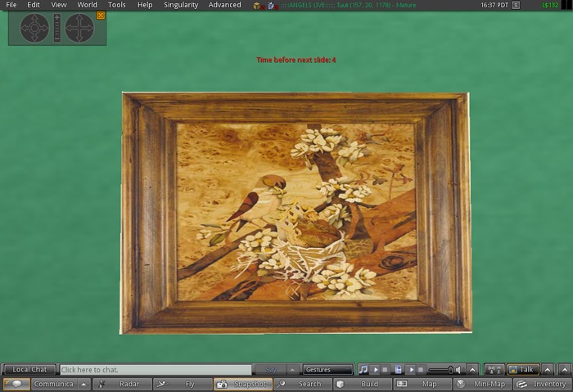Click the 16:37 PDT clock text

[x=494, y=5]
